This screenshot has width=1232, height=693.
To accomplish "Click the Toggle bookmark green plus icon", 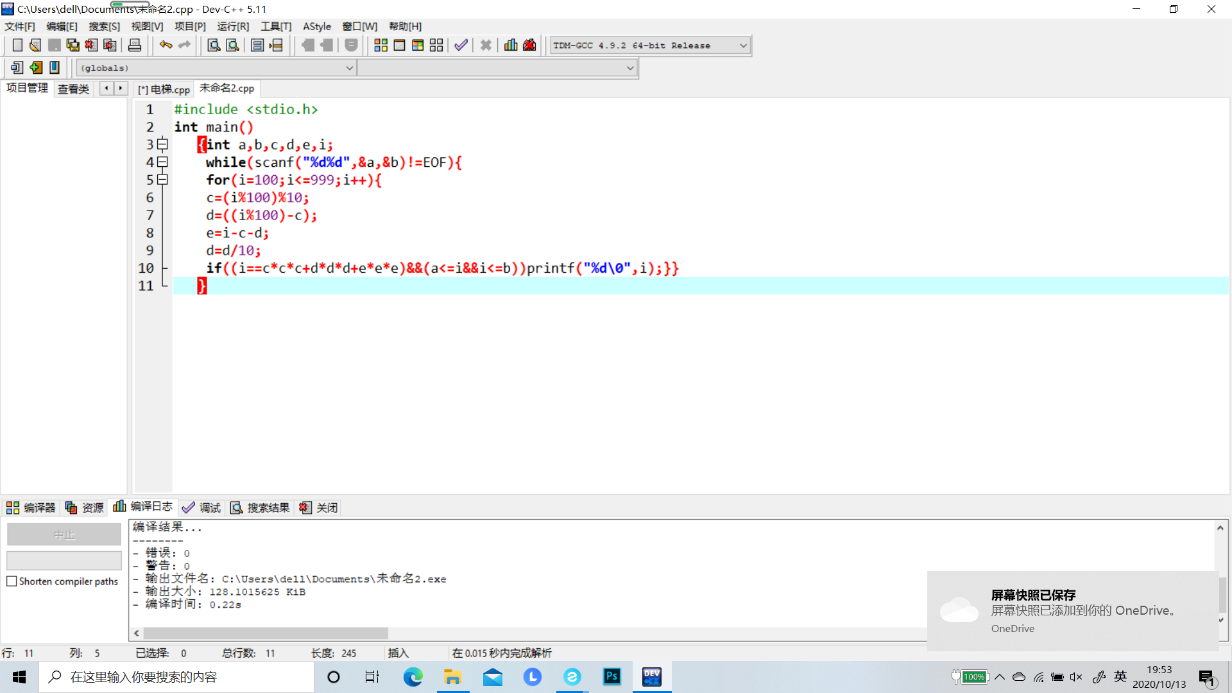I will tap(36, 67).
